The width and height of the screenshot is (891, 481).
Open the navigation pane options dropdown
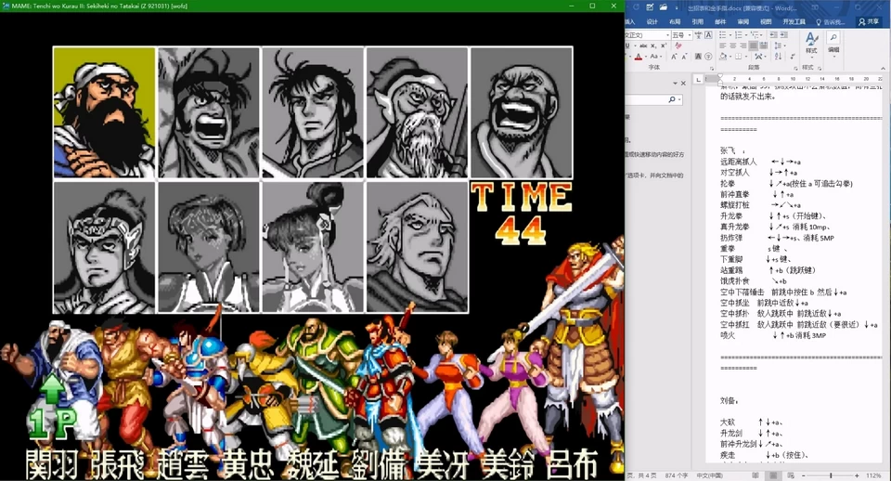675,83
